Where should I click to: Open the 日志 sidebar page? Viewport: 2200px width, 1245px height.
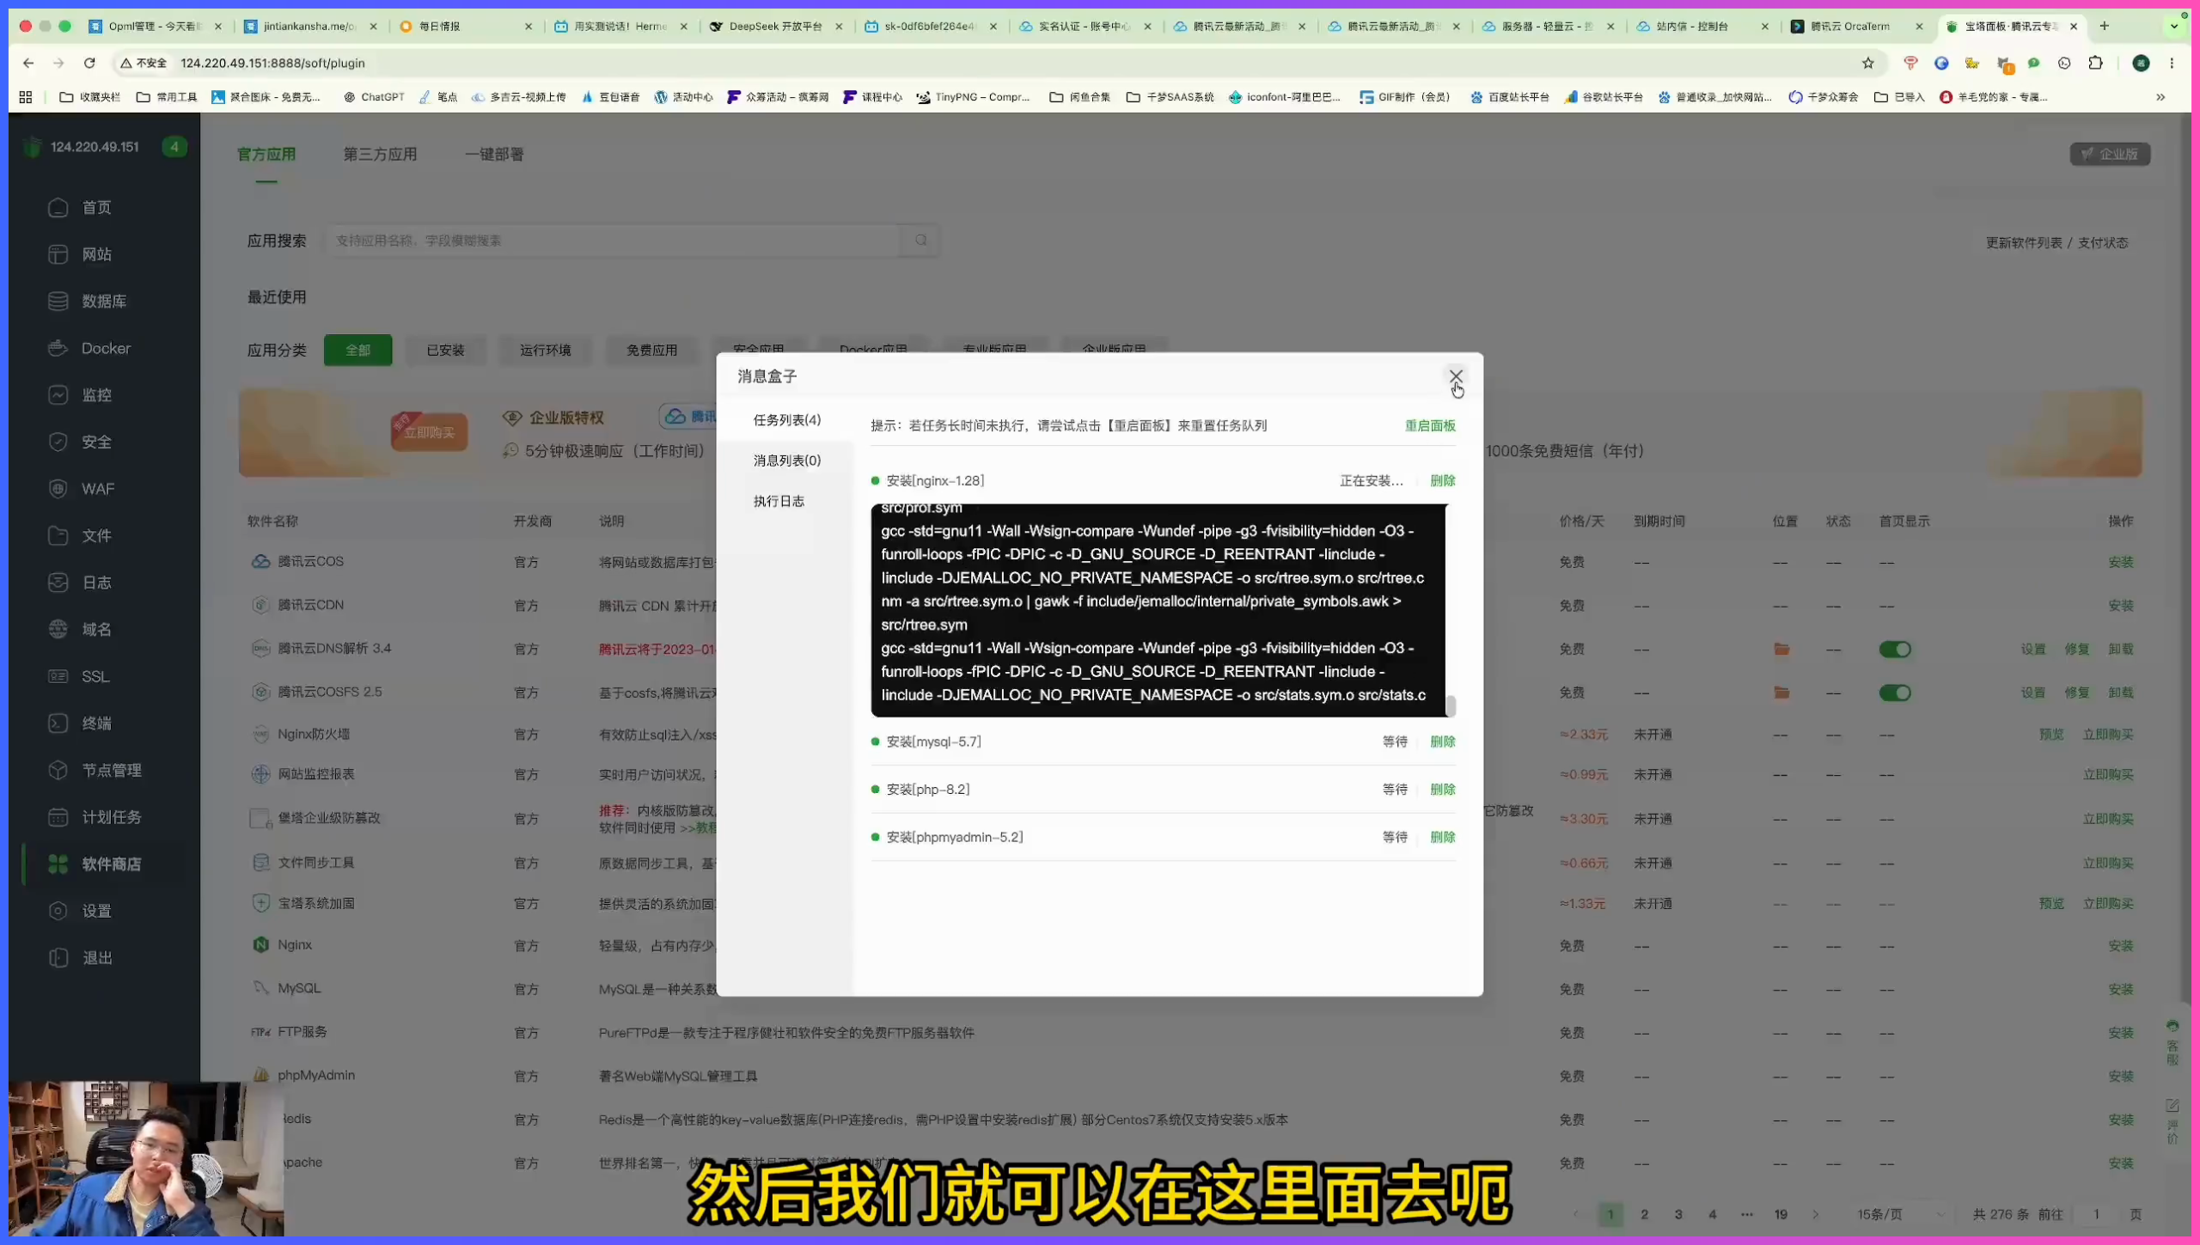tap(96, 583)
